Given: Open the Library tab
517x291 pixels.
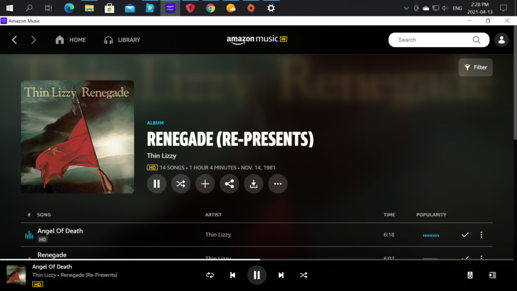Looking at the screenshot, I should tap(122, 40).
